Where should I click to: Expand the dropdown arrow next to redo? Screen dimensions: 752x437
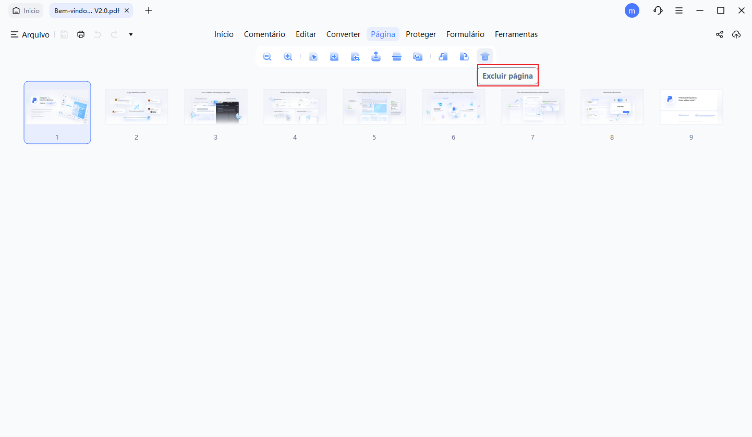tap(130, 34)
